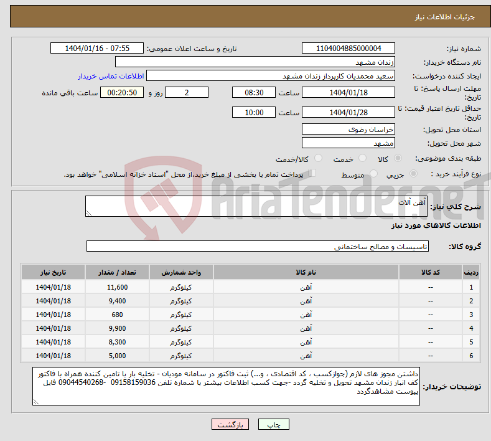
Task: Click آهن item name in row 2
Action: (306, 301)
